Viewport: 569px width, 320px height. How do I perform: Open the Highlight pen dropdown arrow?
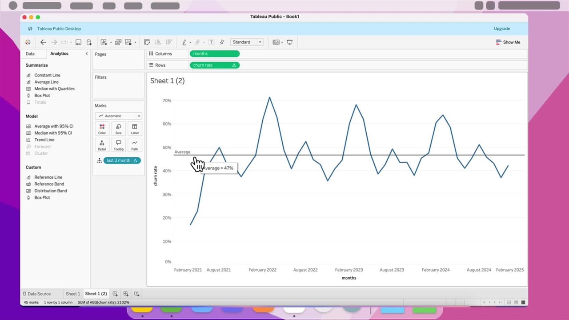(190, 43)
